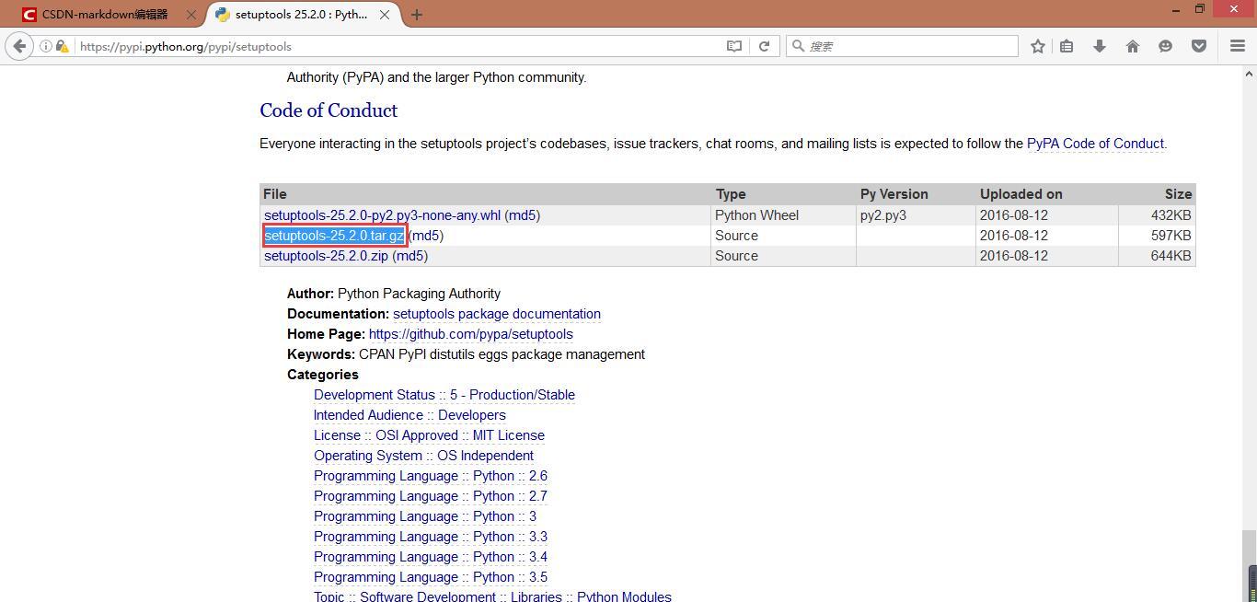Open the MIT License link
Viewport: 1257px width, 602px height.
point(509,435)
